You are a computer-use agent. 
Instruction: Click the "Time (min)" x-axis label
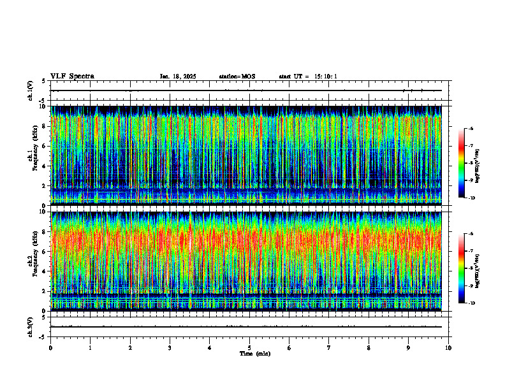coord(255,354)
